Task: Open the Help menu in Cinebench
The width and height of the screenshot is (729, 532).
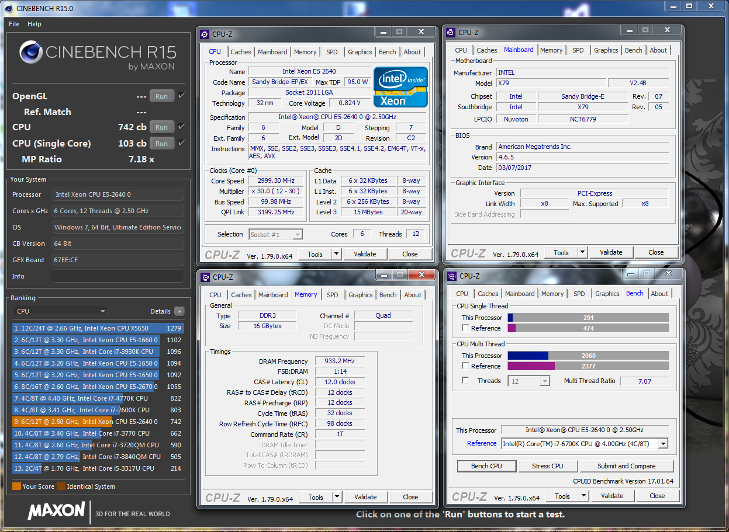Action: [34, 24]
